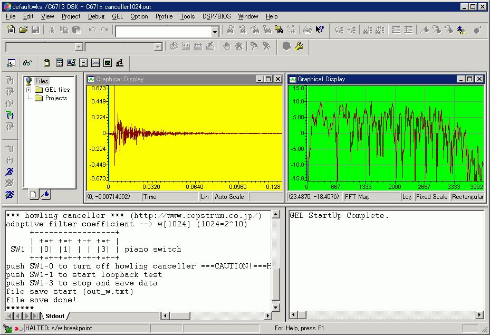Click first-tab navigation arrow beside Stdout
The image size is (490, 335).
tap(9, 316)
